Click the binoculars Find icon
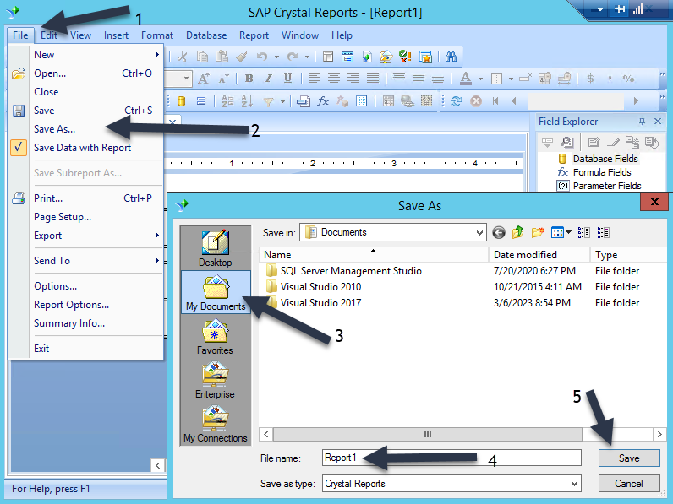The image size is (673, 504). point(451,57)
